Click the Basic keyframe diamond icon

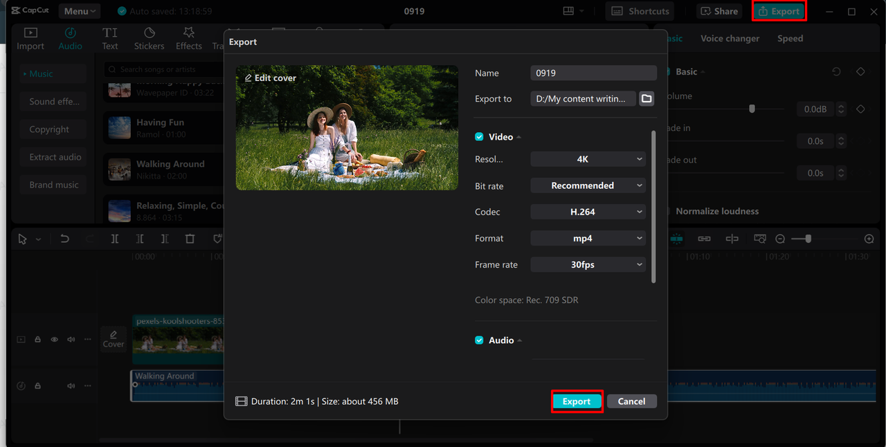point(860,72)
